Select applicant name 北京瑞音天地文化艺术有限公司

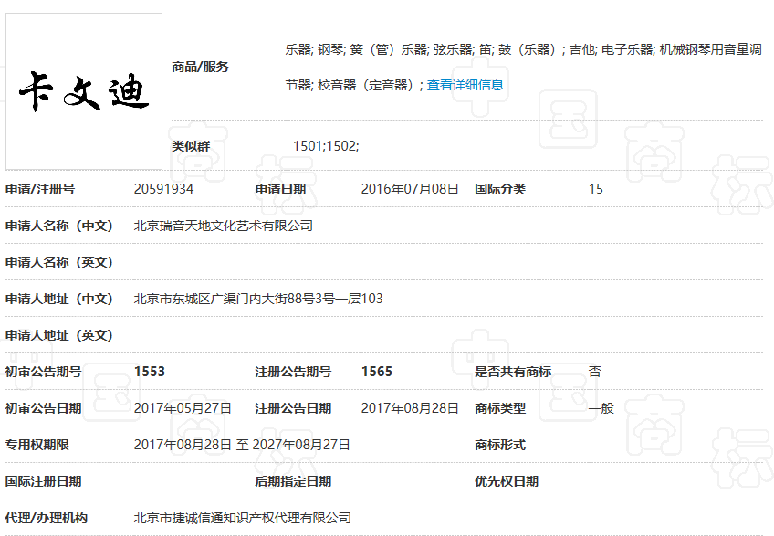click(x=223, y=226)
